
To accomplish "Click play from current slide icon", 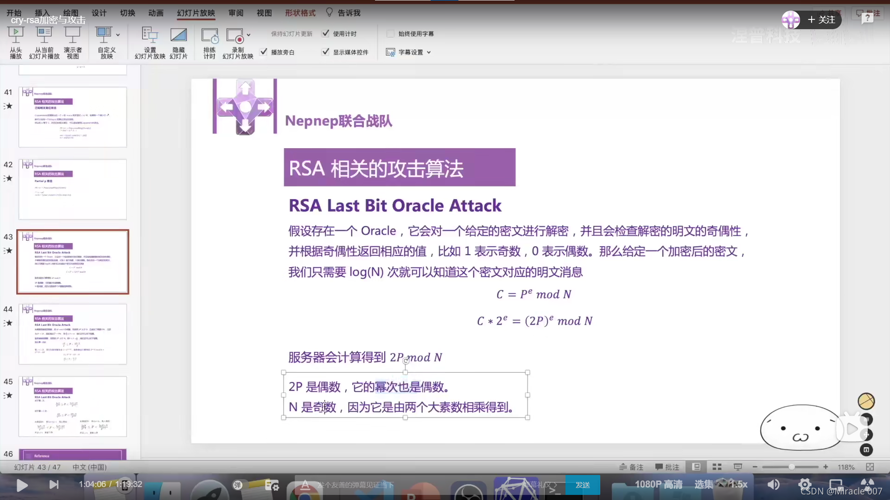I will (44, 34).
